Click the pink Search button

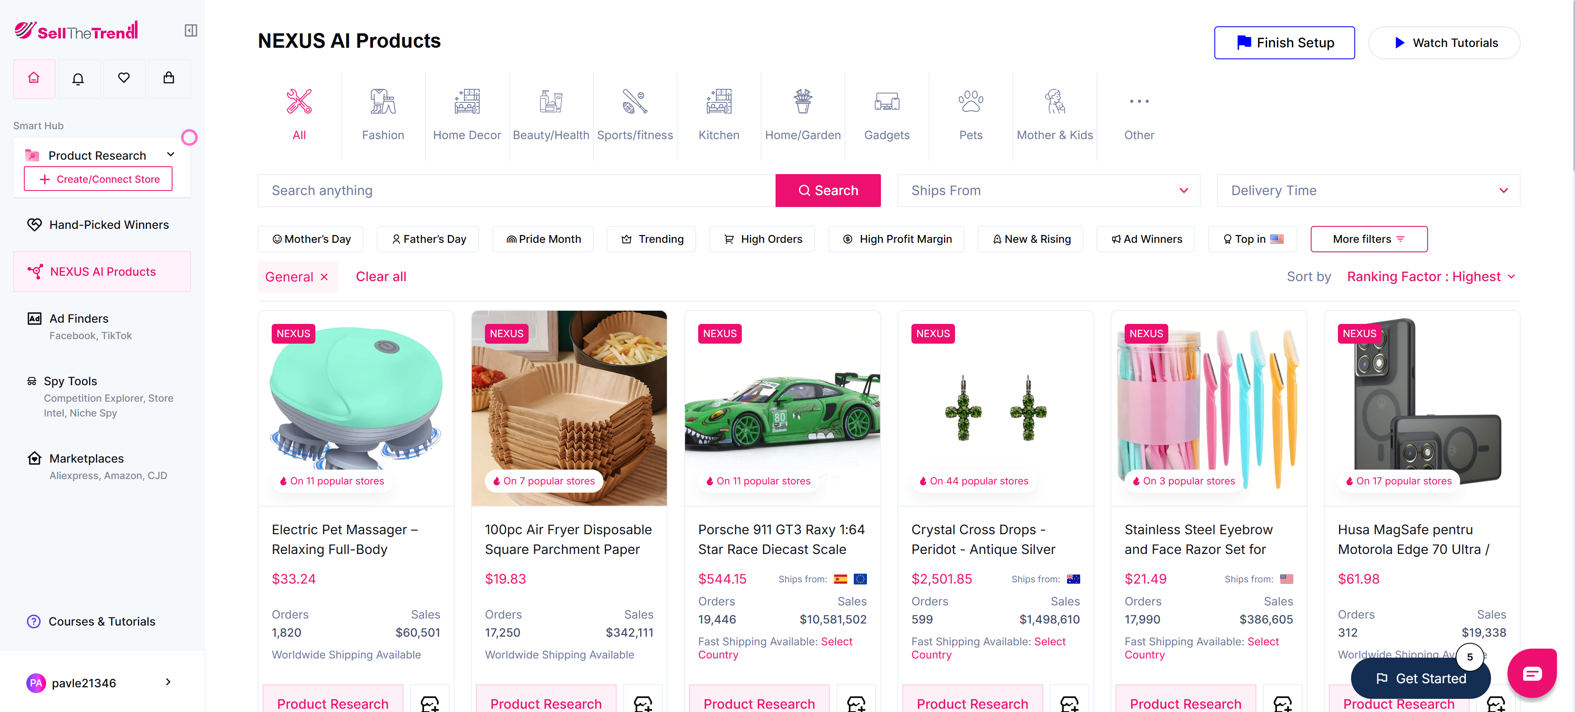(828, 191)
